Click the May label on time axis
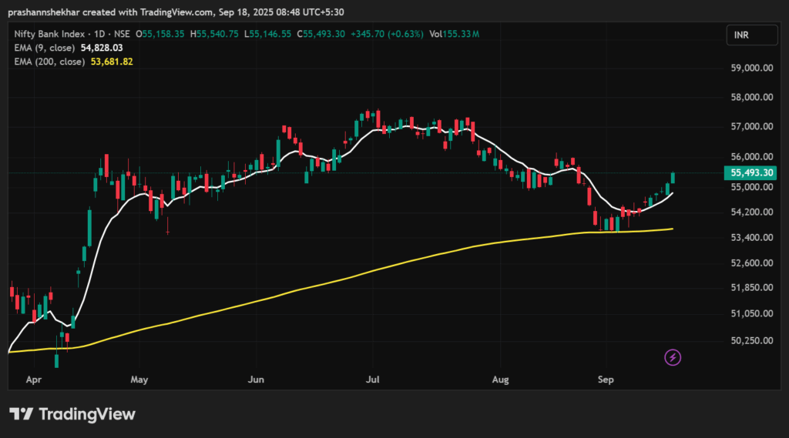This screenshot has height=438, width=789. (139, 379)
